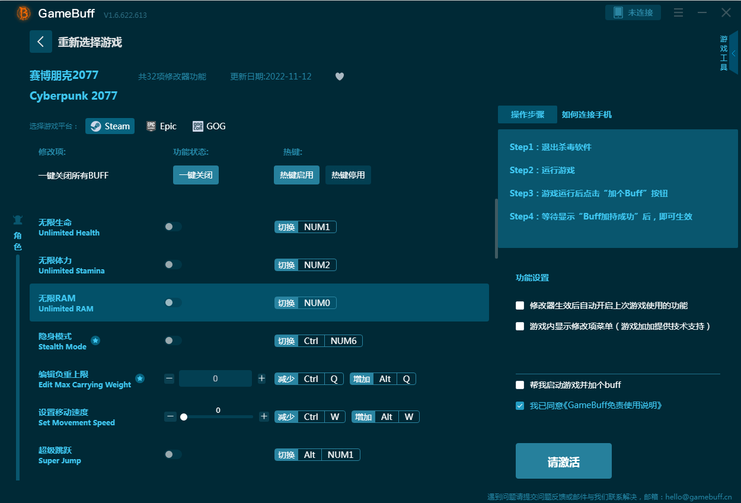Image resolution: width=741 pixels, height=503 pixels.
Task: Click 增加 label of carrying weight hotkey
Action: click(x=362, y=379)
